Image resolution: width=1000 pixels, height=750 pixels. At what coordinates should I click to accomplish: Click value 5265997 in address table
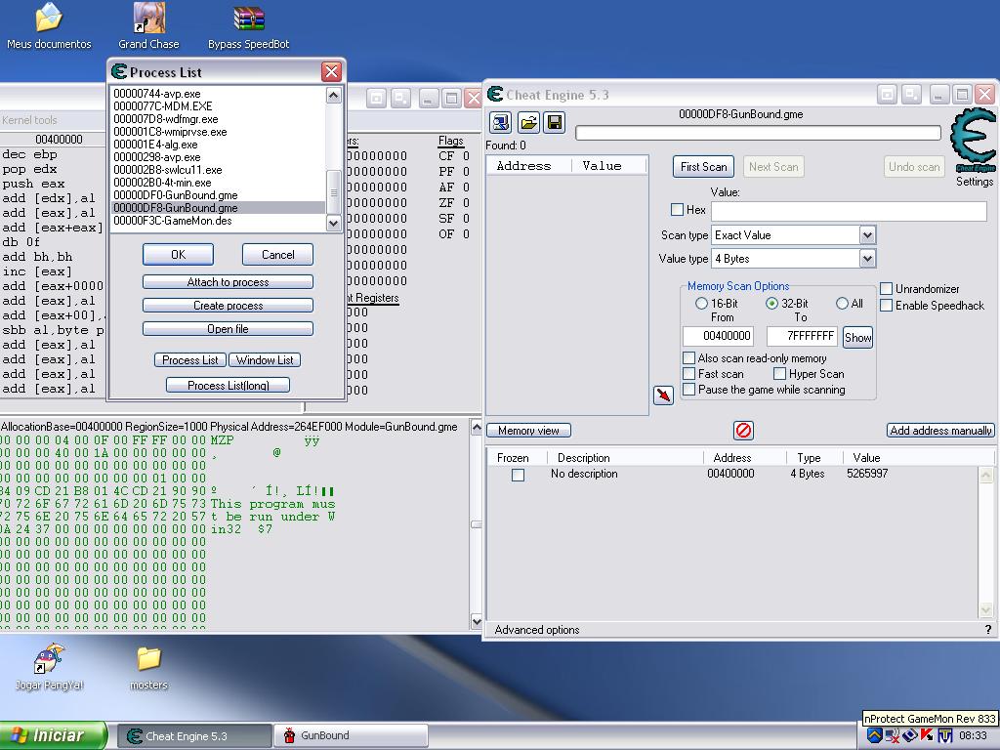[867, 474]
